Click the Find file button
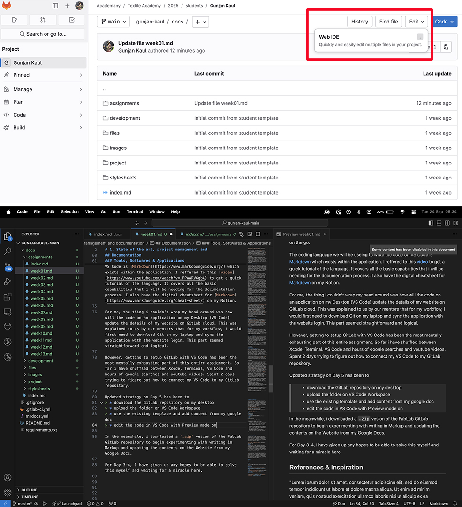The width and height of the screenshot is (462, 507). (389, 22)
